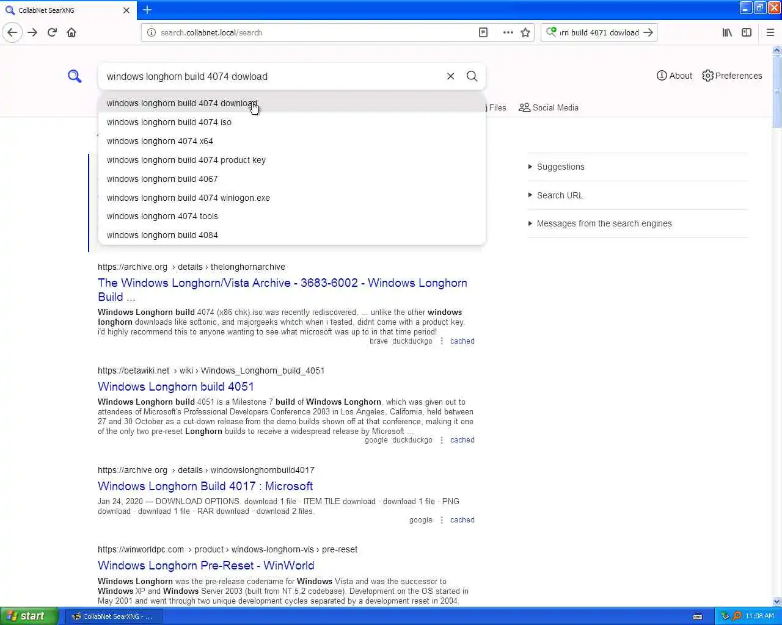Reload the current page

52,32
